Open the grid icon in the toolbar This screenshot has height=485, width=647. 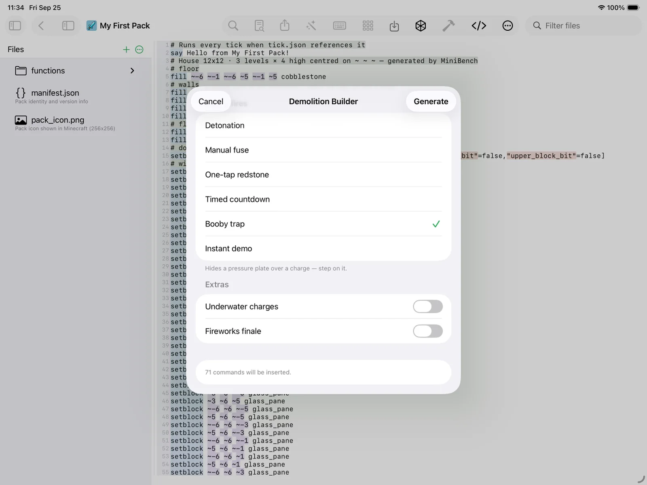[368, 26]
